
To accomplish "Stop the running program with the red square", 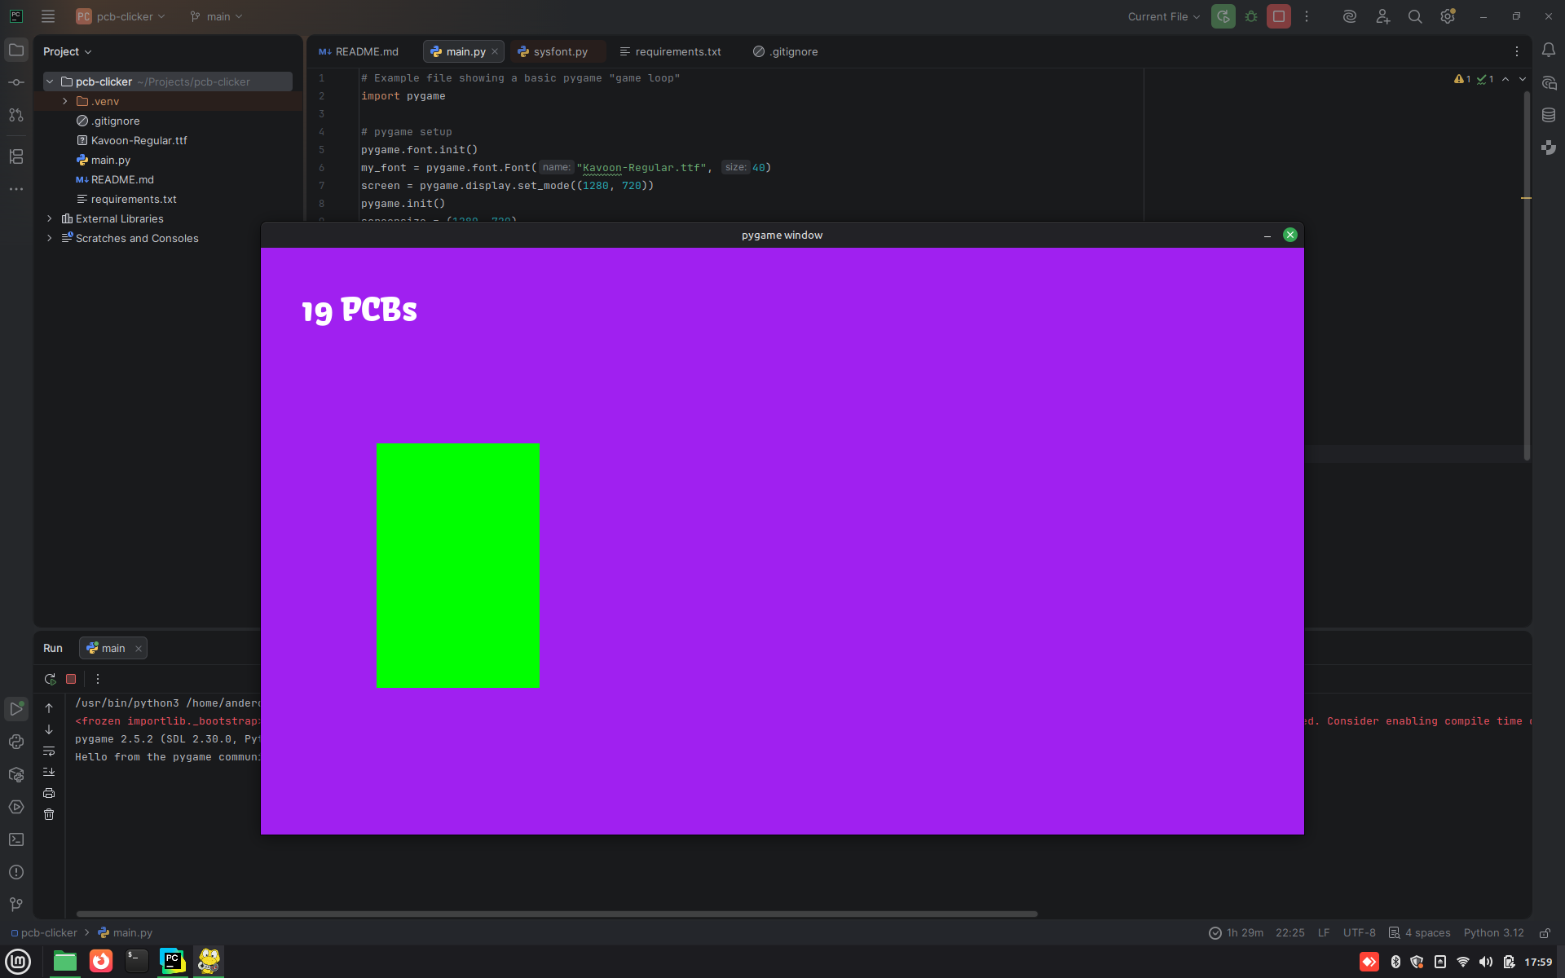I will click(1278, 16).
